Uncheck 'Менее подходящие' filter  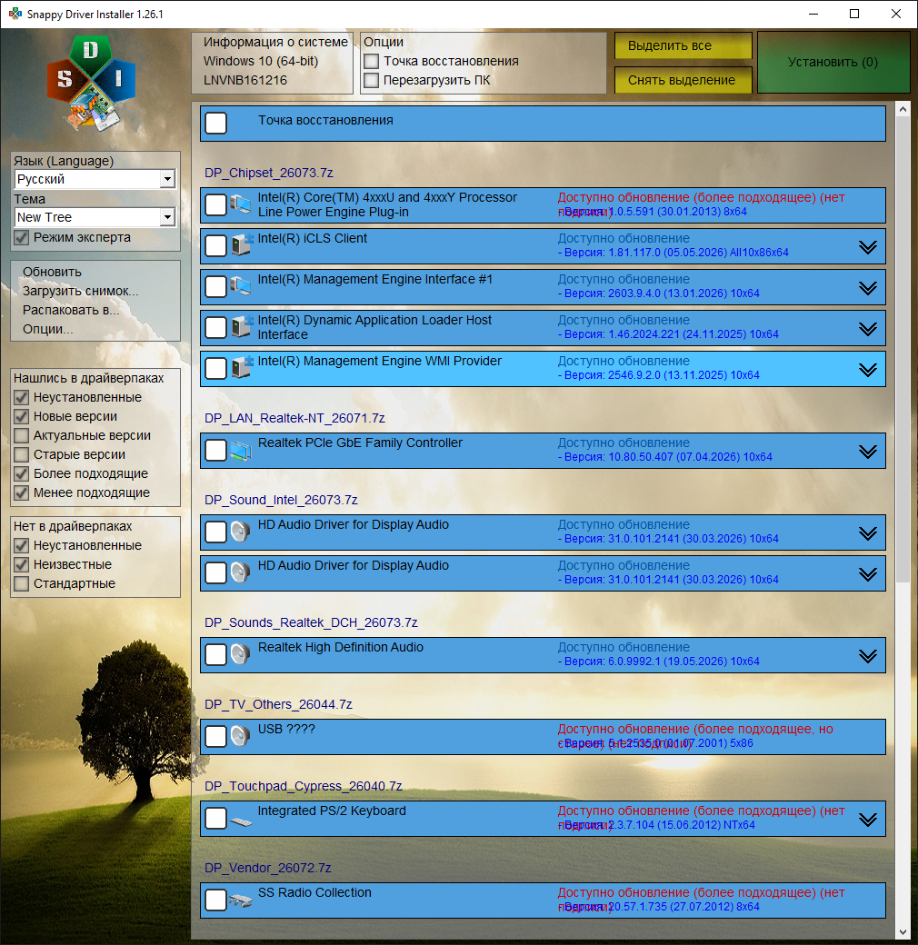pyautogui.click(x=22, y=493)
